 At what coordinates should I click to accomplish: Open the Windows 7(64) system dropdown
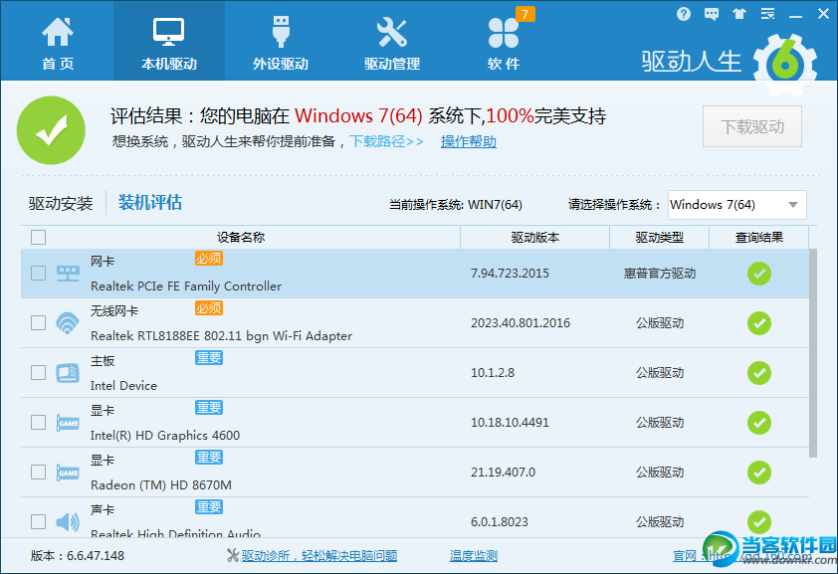tap(737, 205)
